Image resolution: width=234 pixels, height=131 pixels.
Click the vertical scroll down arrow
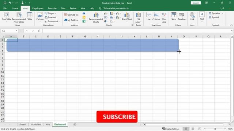pyautogui.click(x=232, y=121)
